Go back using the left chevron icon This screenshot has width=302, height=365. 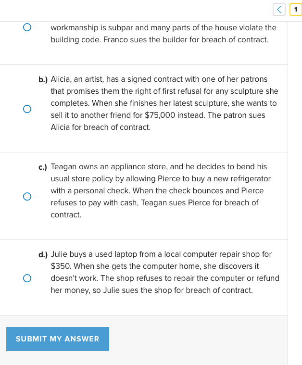pos(279,9)
